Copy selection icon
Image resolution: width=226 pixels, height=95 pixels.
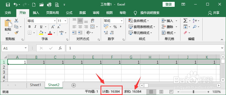[16, 27]
